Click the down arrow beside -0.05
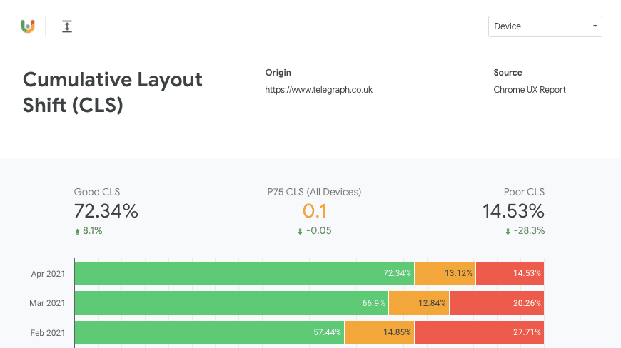Image resolution: width=621 pixels, height=348 pixels. [301, 231]
